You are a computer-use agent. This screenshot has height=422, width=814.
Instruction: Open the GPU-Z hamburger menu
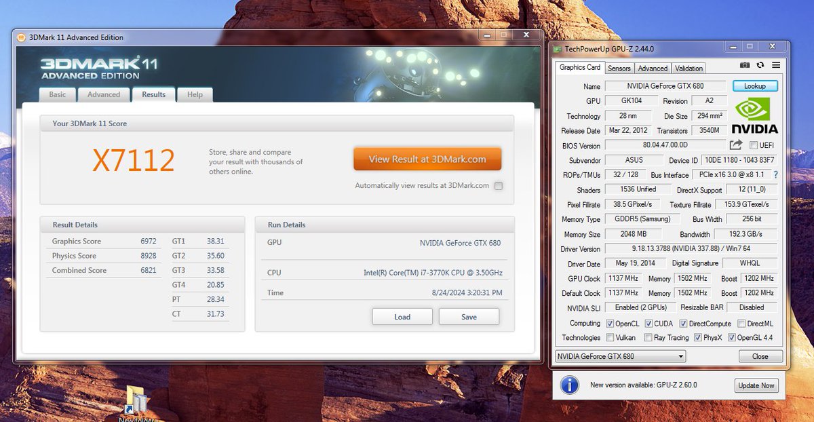point(776,65)
